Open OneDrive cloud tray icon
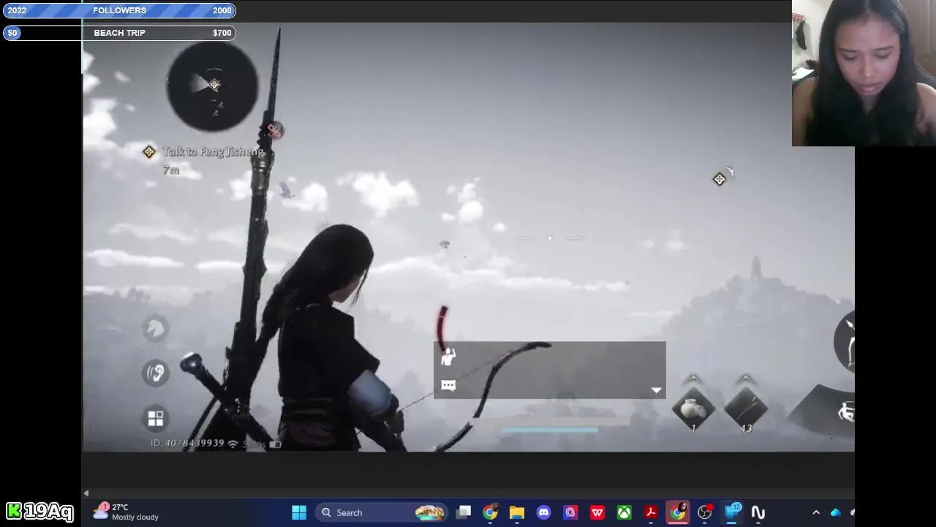936x527 pixels. tap(836, 512)
